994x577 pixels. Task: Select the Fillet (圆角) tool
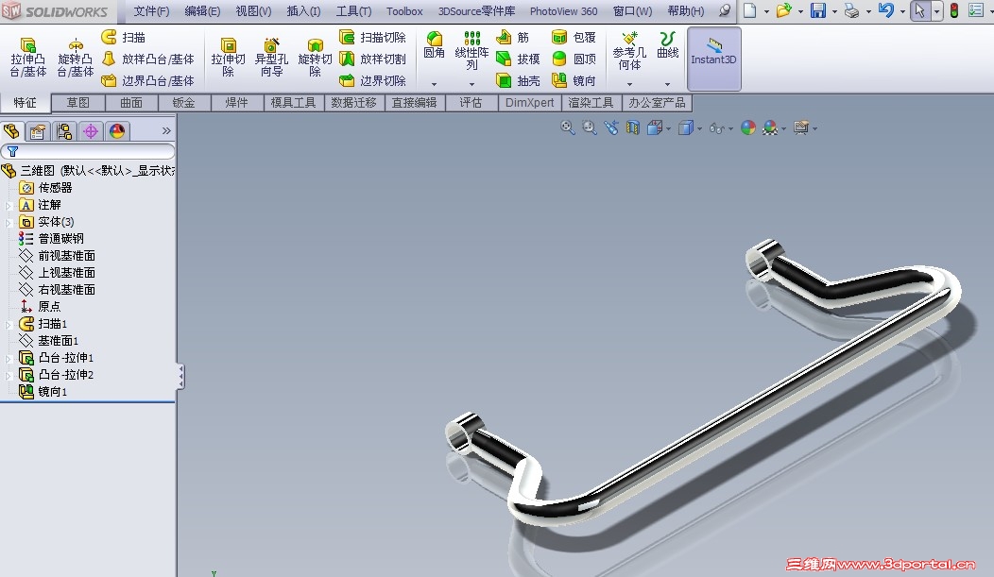[x=435, y=45]
